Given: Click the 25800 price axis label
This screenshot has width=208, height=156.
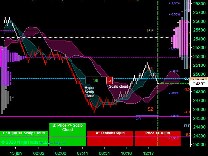Looking at the screenshot, I should tap(199, 4).
